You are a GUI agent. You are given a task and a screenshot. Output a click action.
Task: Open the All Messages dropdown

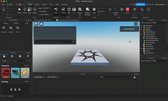coord(40,77)
